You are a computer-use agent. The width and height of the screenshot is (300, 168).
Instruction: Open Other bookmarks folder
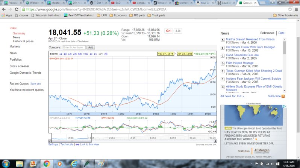pos(285,15)
